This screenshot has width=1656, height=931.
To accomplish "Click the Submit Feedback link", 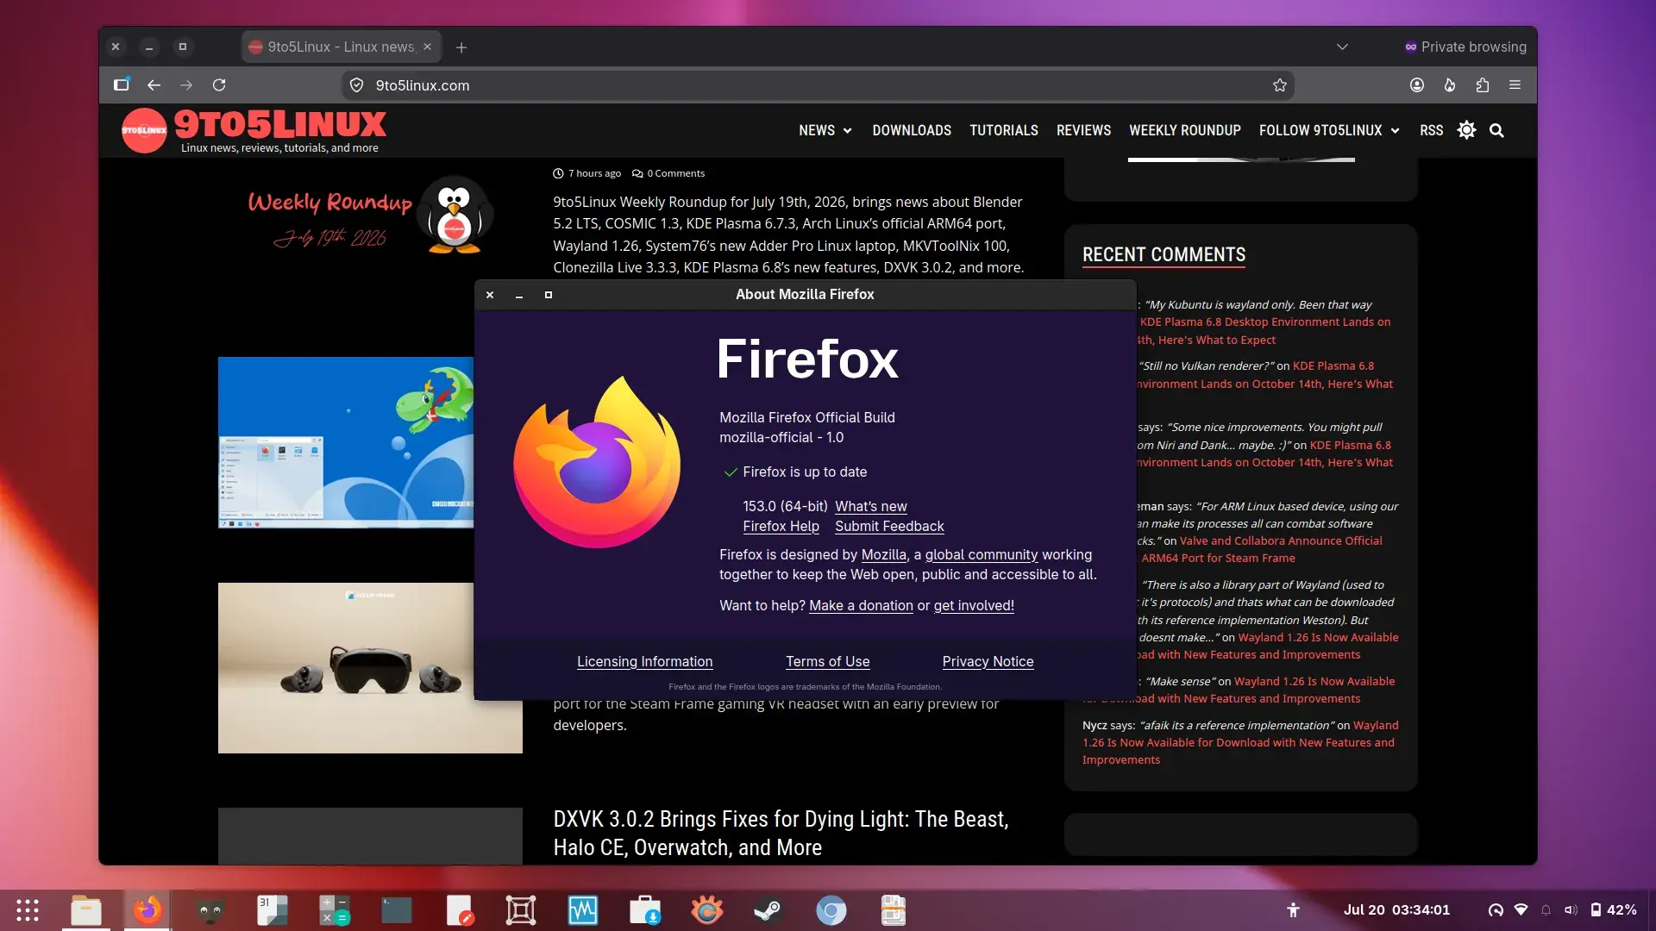I will (889, 526).
